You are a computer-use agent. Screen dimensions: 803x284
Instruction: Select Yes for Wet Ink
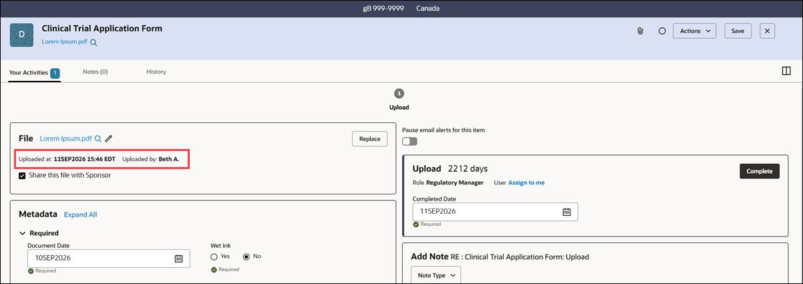pos(214,256)
